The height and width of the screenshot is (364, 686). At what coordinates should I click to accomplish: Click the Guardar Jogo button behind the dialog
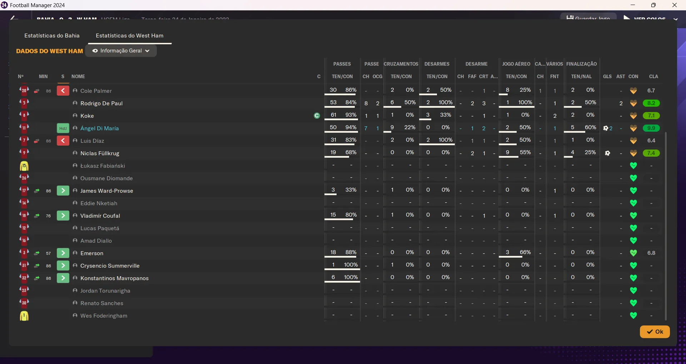(x=588, y=17)
